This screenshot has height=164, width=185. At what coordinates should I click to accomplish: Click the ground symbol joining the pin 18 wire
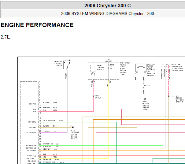coord(73,127)
